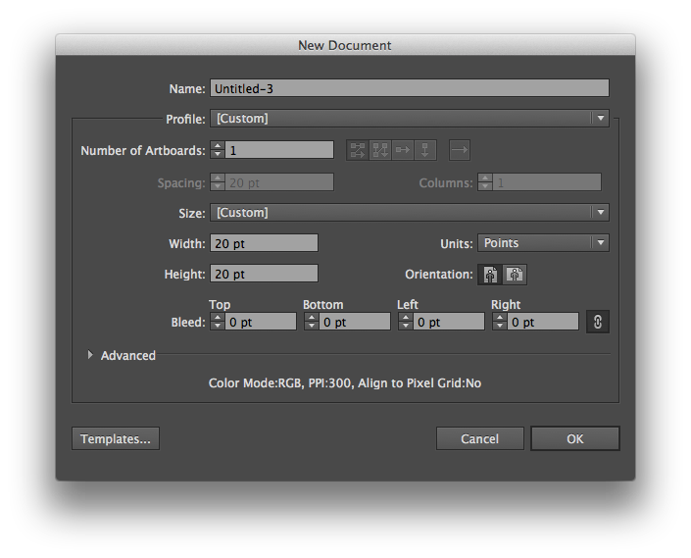Click the Width input field
This screenshot has height=558, width=691.
(264, 243)
